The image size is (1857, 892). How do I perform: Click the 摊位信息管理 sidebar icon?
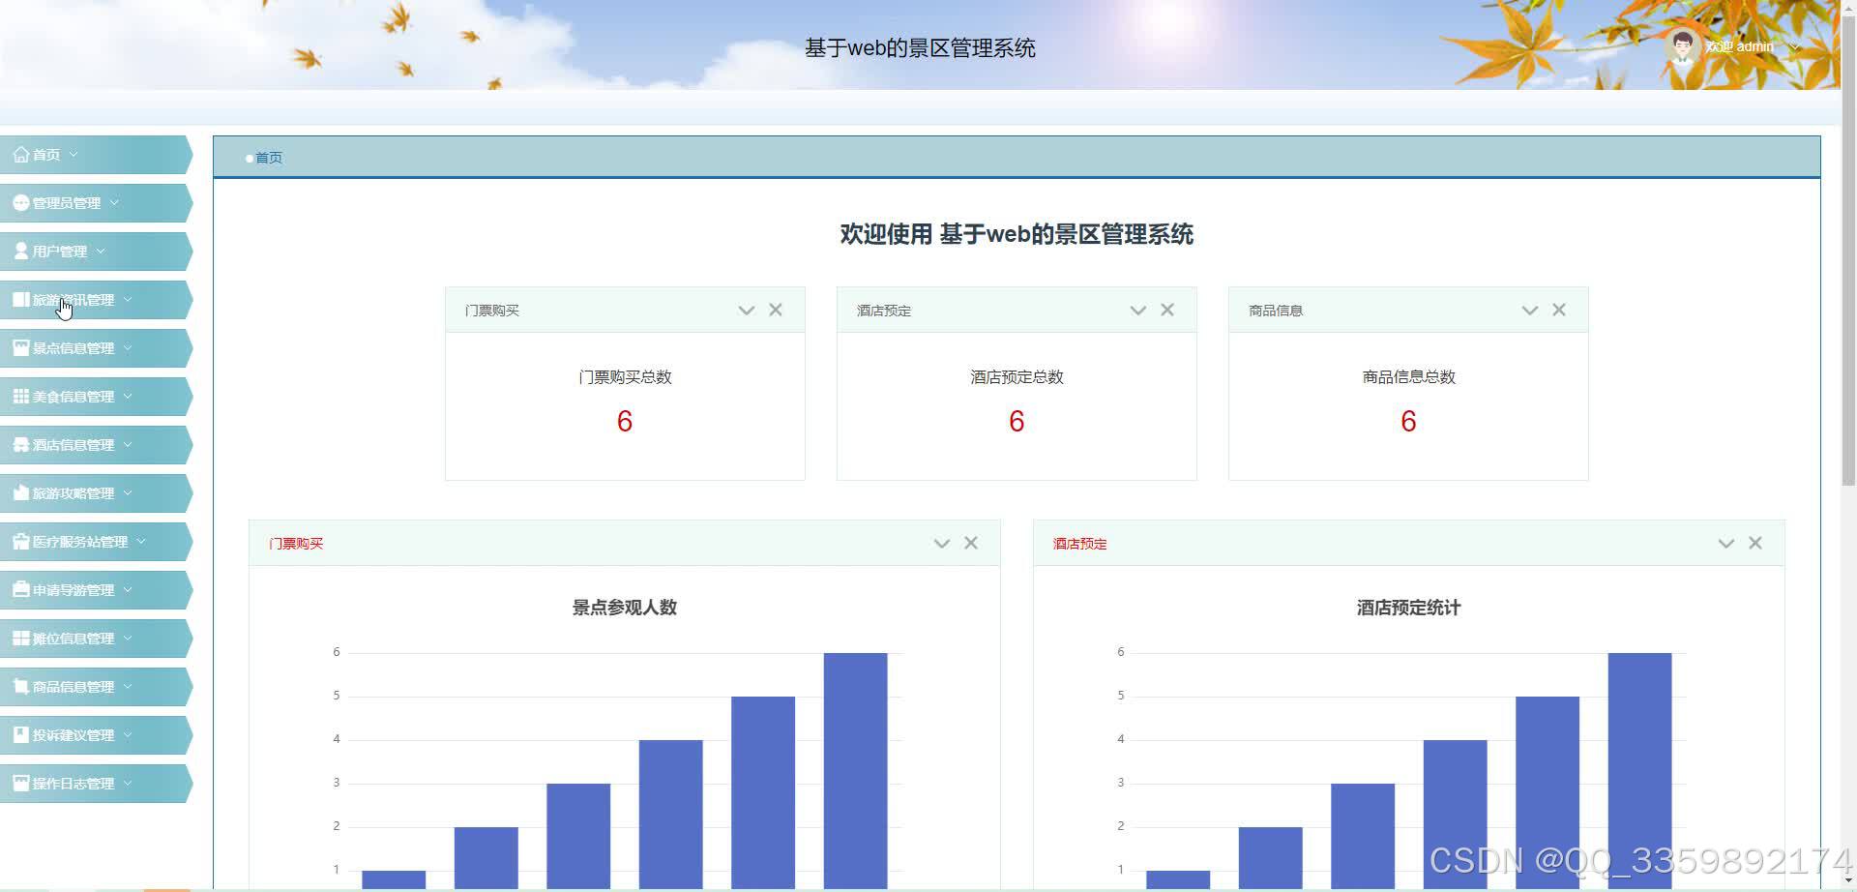pos(21,638)
